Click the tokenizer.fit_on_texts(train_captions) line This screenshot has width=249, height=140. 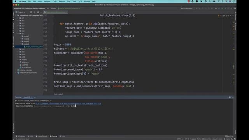click(81, 65)
